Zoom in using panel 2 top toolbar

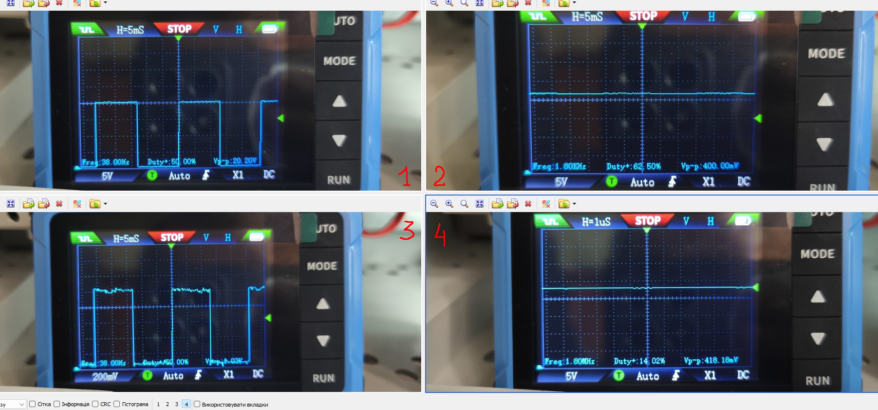pyautogui.click(x=449, y=3)
